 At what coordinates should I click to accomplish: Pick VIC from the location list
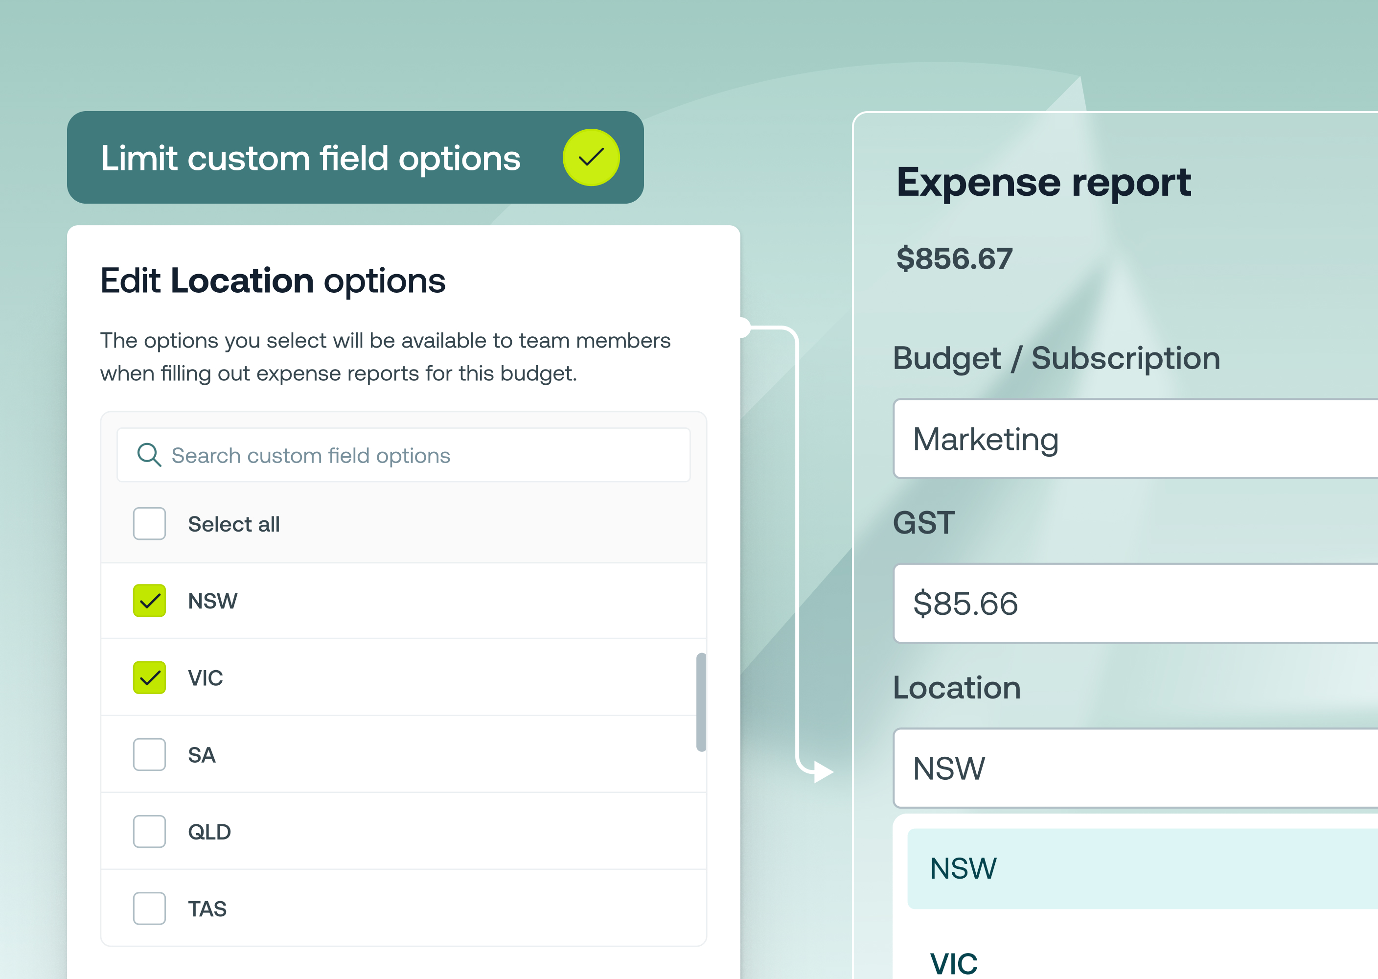(954, 963)
